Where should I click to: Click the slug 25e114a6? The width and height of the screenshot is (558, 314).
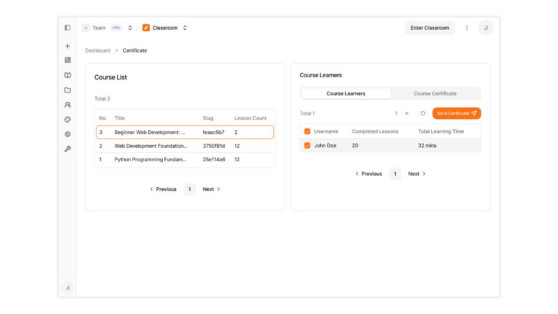214,159
